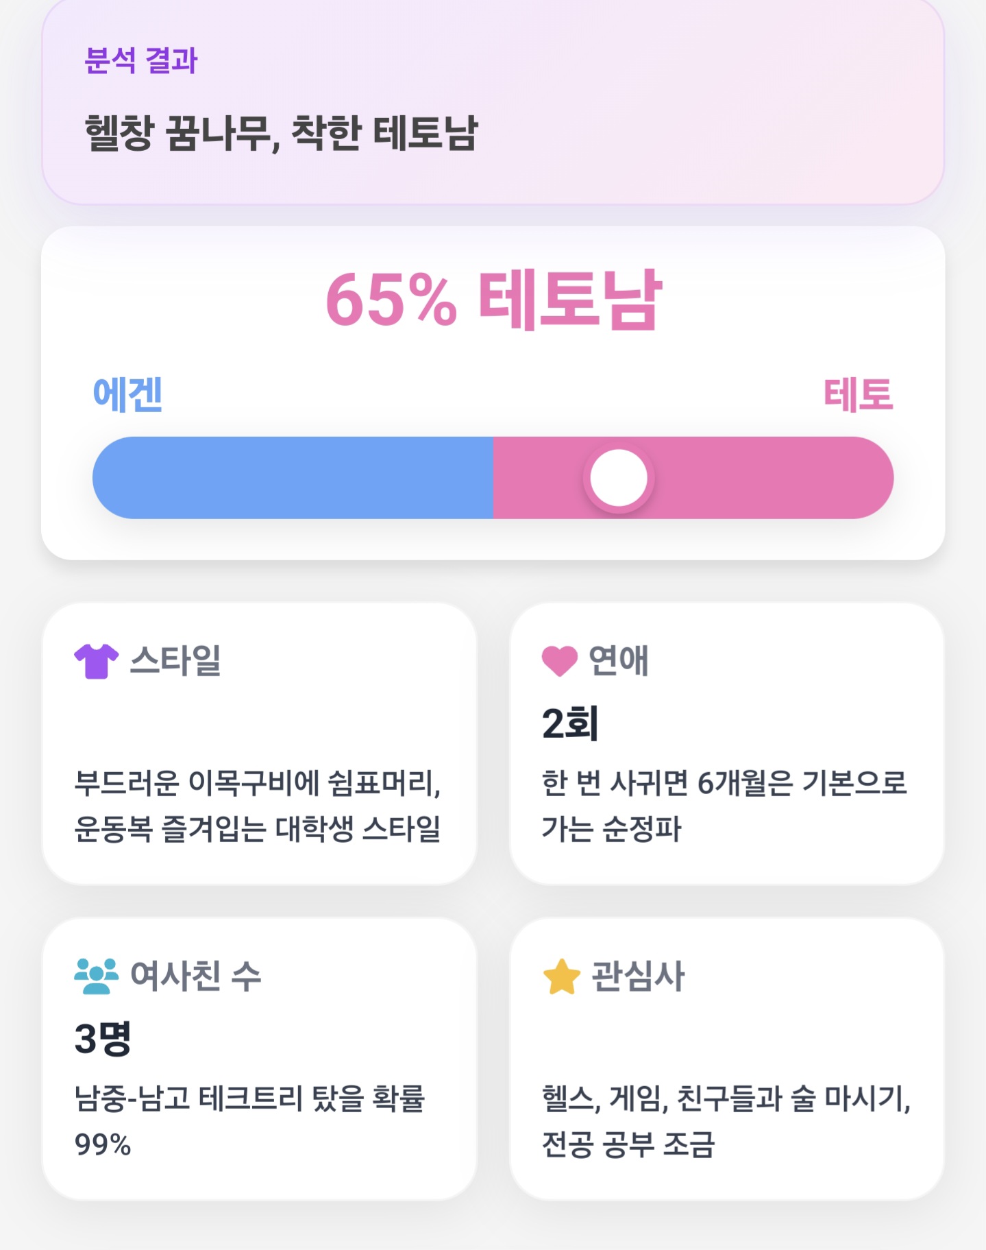Click the 65% 테토남 score heading
This screenshot has height=1250, width=986.
[493, 300]
